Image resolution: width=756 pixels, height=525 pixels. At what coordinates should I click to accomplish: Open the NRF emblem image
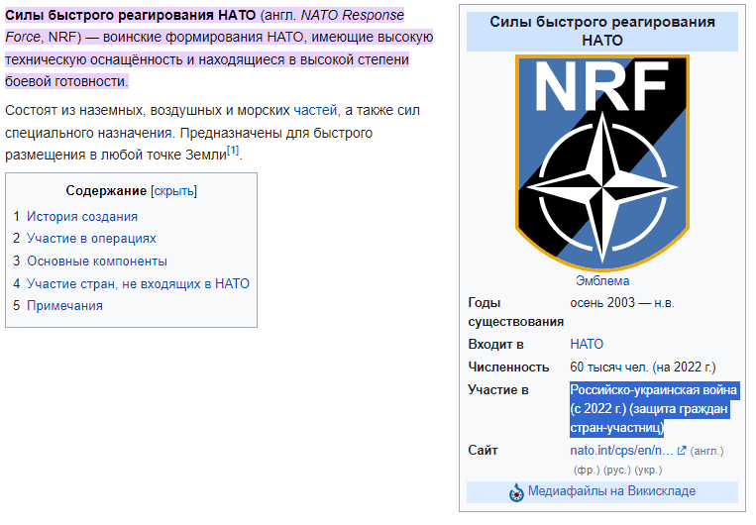coord(602,162)
